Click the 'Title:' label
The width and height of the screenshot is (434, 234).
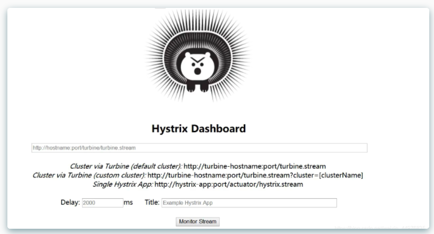coord(152,202)
